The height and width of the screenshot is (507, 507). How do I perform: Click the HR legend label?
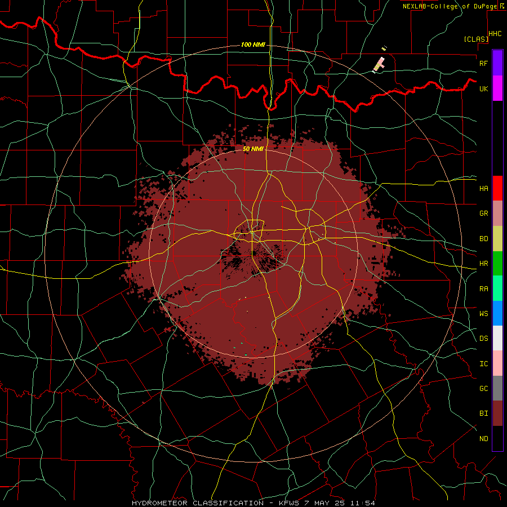pos(483,264)
